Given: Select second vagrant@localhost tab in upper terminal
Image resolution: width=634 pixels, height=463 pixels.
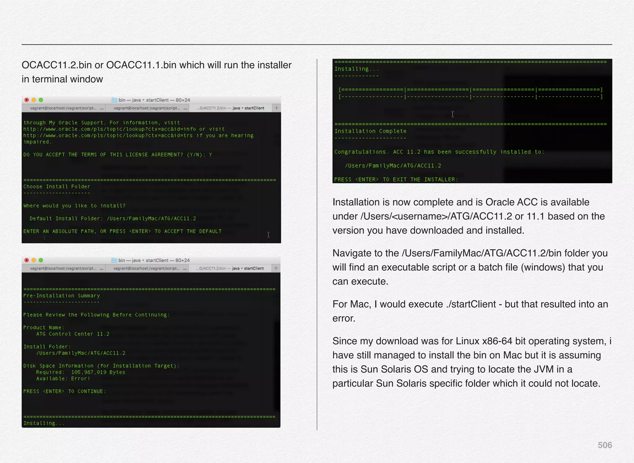Looking at the screenshot, I should [x=147, y=108].
